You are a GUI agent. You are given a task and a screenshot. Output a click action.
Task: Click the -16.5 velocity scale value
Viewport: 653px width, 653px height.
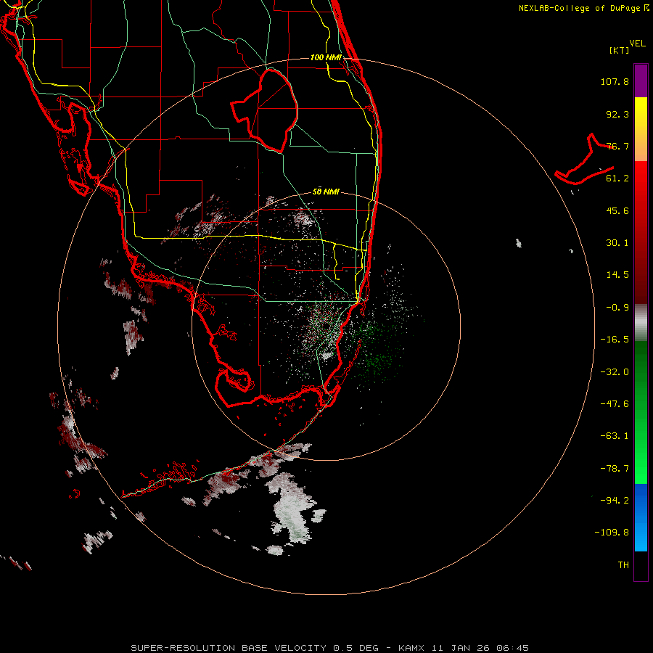pos(615,340)
